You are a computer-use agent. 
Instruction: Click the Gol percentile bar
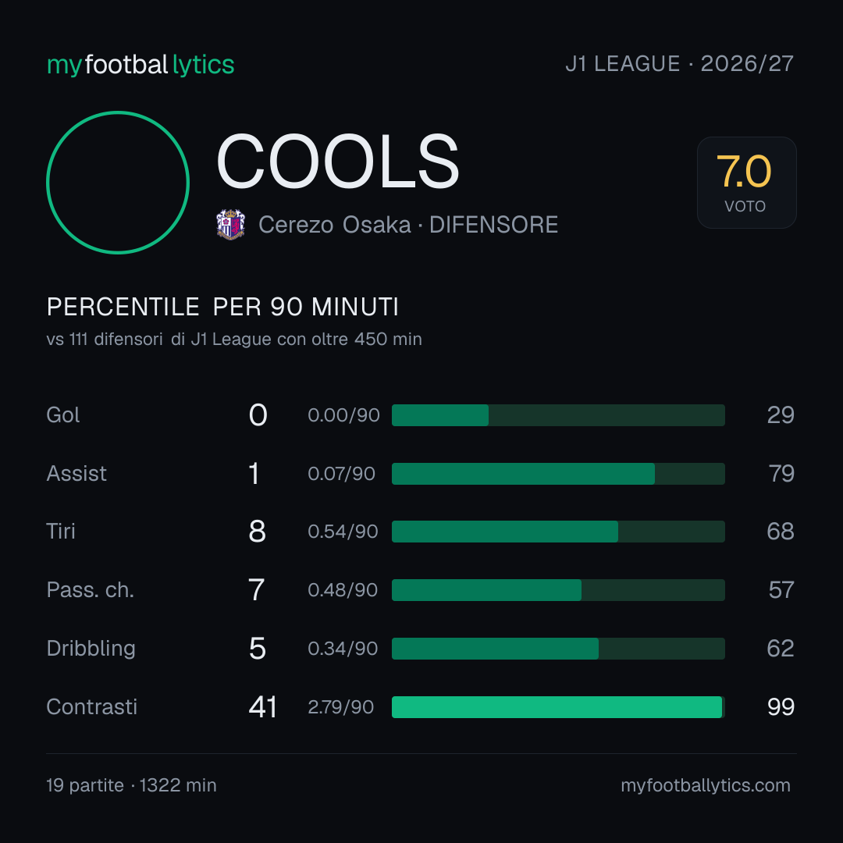558,415
